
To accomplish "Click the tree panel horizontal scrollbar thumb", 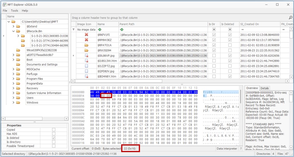I will pos(24,119).
